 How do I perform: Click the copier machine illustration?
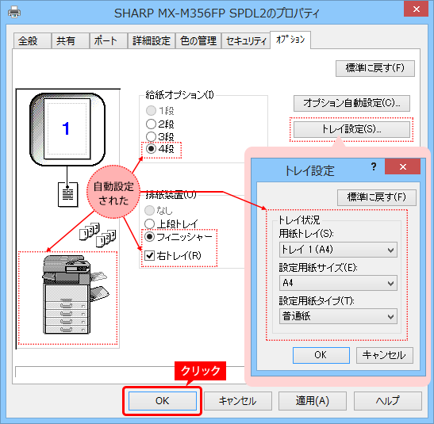75,294
